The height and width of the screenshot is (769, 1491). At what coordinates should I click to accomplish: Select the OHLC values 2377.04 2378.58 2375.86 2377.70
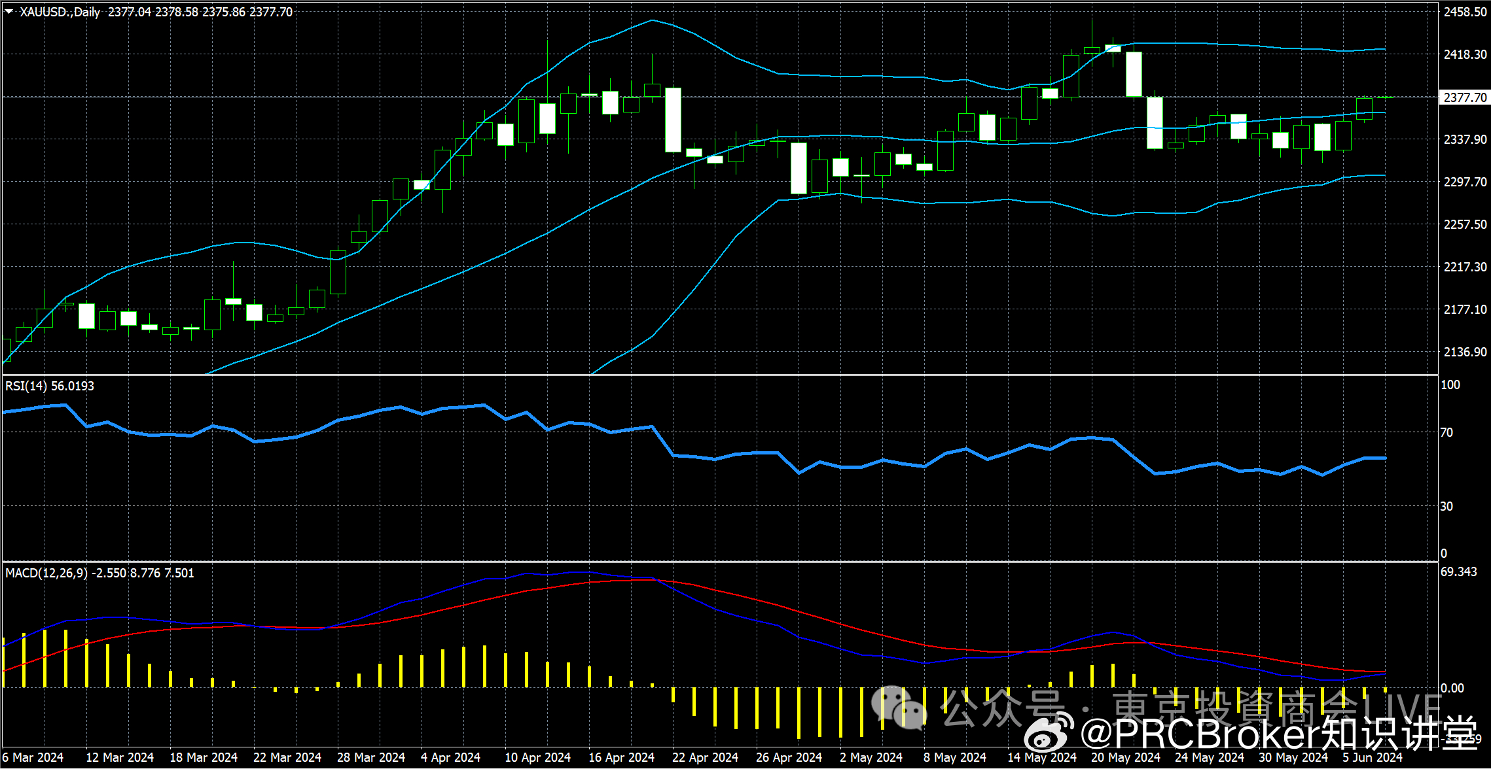click(200, 12)
